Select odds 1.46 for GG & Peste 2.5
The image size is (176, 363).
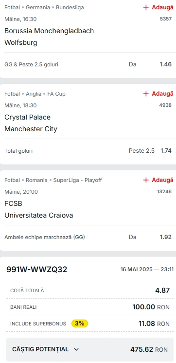(166, 64)
